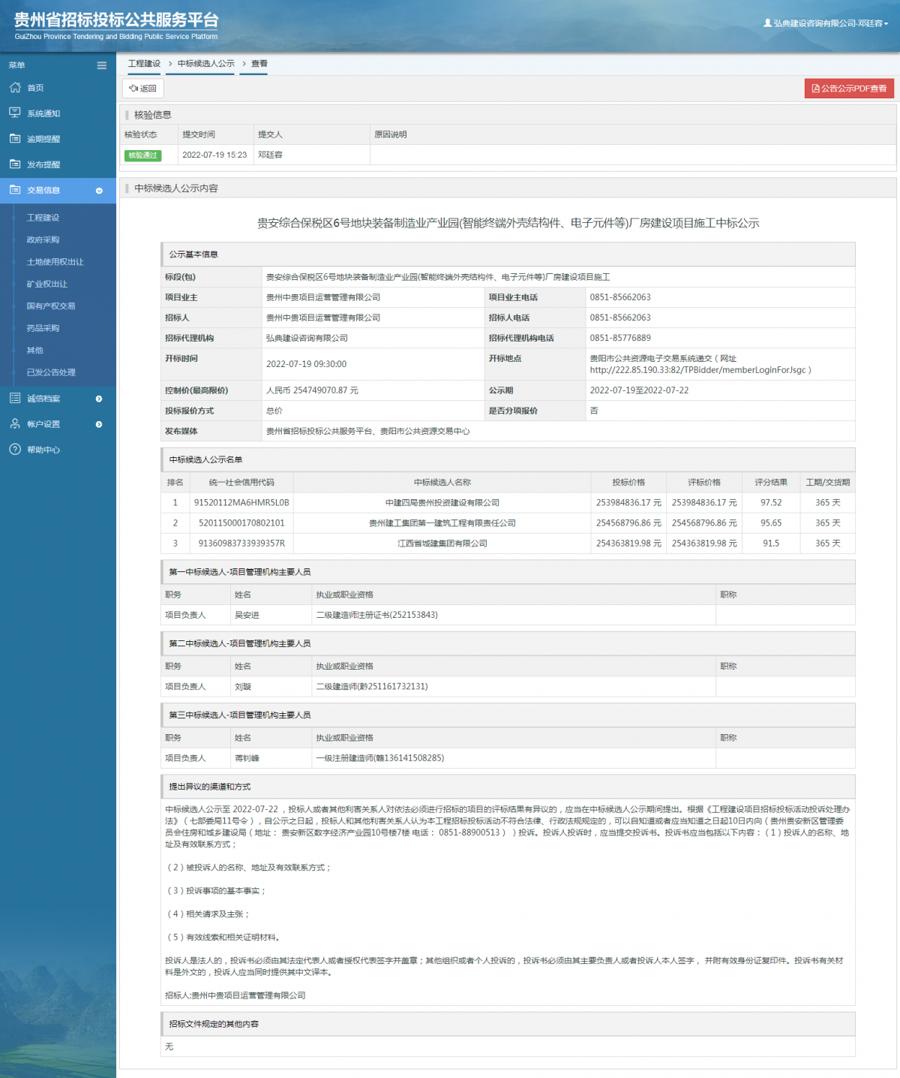Click the 排名 column header
The image size is (900, 1078).
coord(175,482)
